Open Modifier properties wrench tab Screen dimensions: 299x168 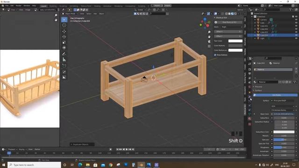pyautogui.click(x=249, y=97)
